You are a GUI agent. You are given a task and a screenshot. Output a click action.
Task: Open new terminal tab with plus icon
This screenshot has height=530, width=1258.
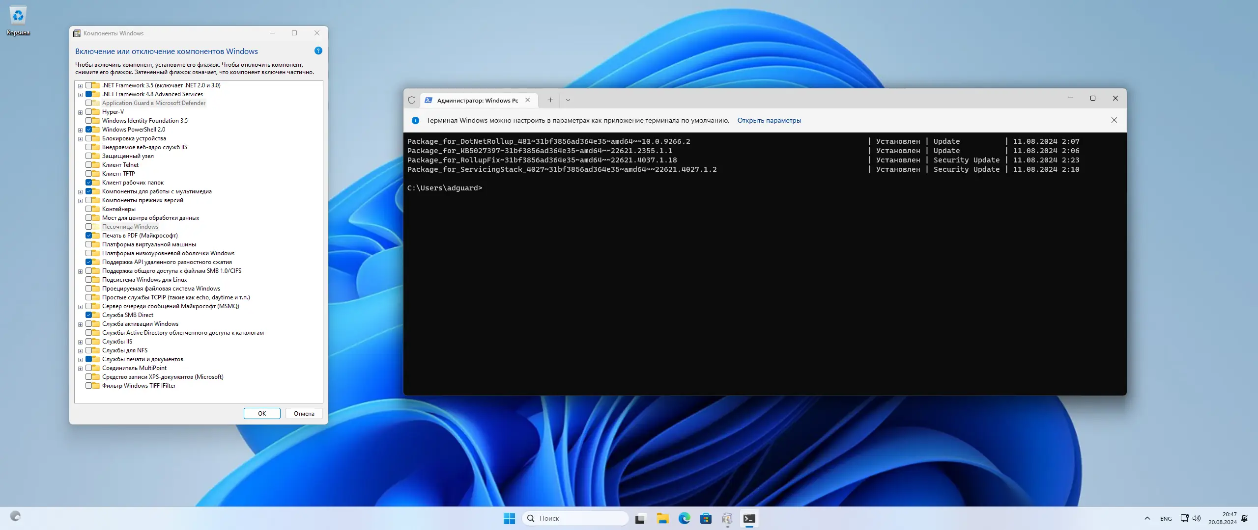[550, 100]
